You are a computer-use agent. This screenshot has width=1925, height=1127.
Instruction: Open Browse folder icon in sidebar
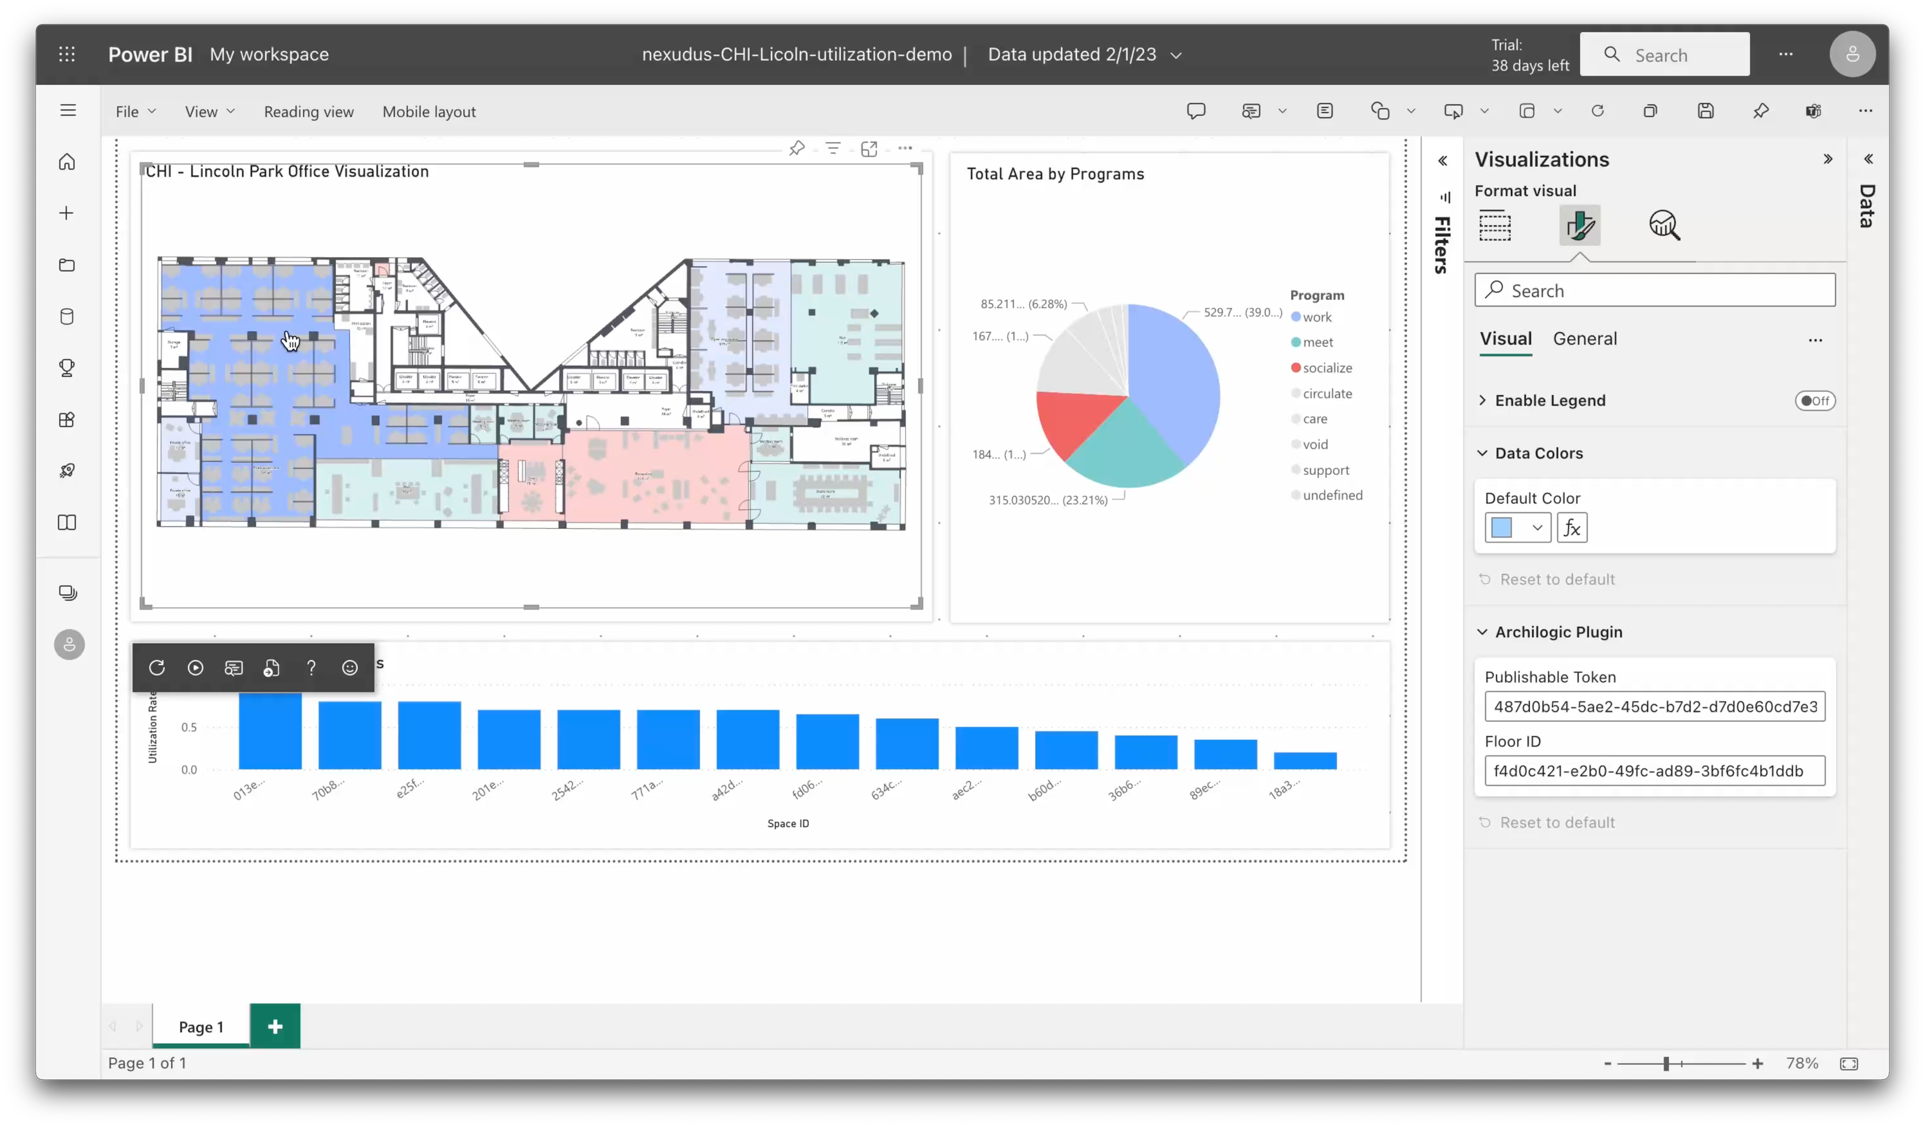click(67, 265)
